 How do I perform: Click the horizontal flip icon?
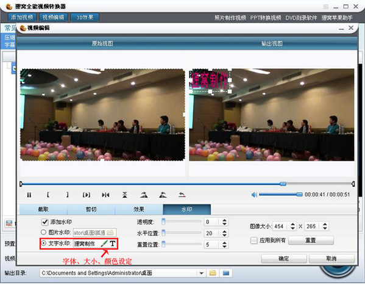coord(105,195)
